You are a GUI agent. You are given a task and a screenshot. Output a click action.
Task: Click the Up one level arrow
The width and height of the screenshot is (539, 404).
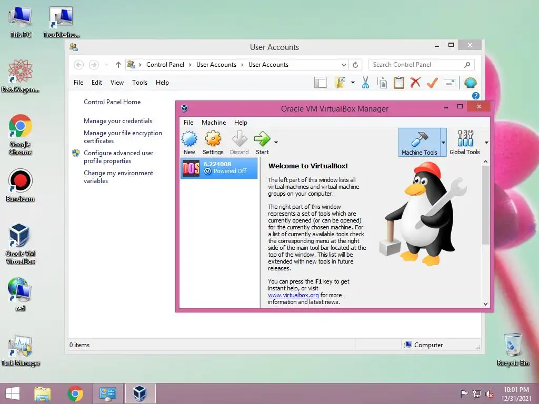pos(118,65)
